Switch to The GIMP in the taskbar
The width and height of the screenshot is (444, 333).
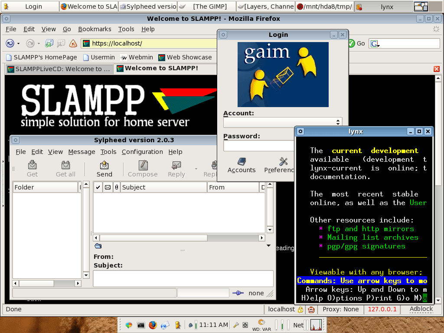pos(207,7)
